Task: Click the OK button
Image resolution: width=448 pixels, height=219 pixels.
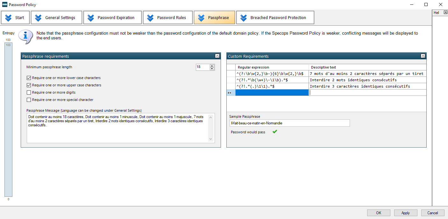Action: [x=379, y=213]
